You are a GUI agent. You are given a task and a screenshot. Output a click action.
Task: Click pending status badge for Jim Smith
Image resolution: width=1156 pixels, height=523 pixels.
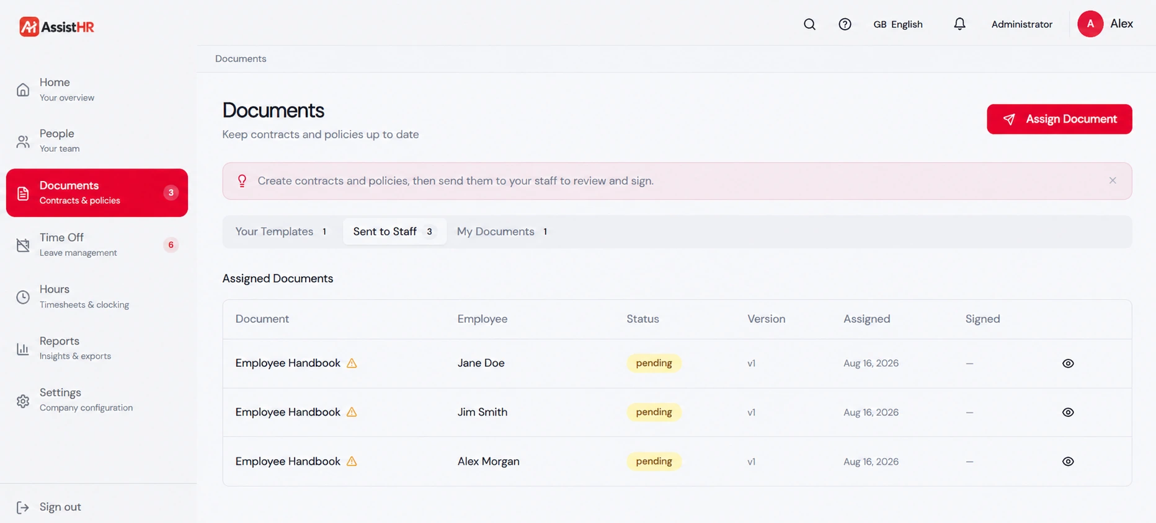click(654, 412)
